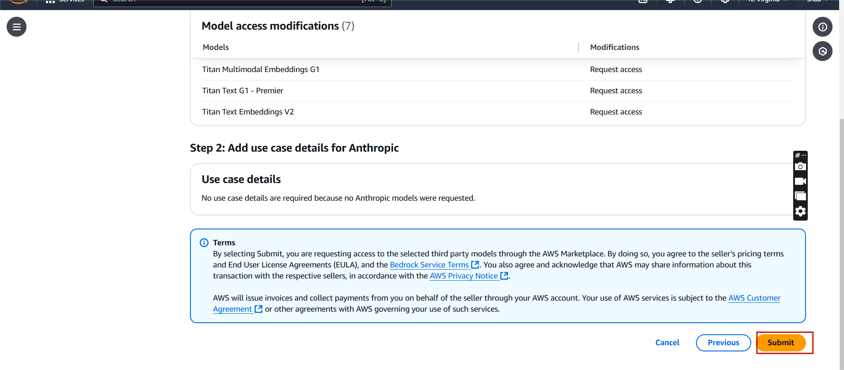The image size is (844, 370).
Task: Click the Terms label in the info box
Action: coord(224,243)
